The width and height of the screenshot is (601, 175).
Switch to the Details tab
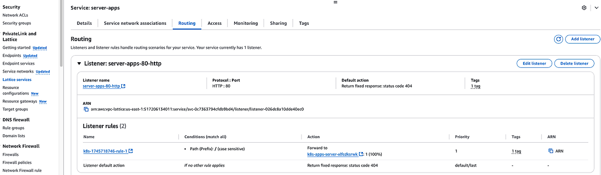tap(84, 23)
